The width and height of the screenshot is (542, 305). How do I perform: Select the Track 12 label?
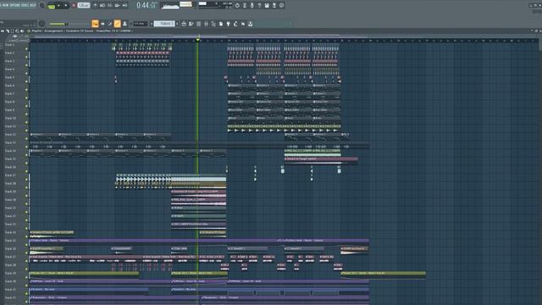tap(10, 135)
